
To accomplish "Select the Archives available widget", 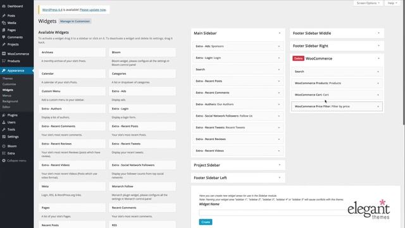I will [72, 52].
